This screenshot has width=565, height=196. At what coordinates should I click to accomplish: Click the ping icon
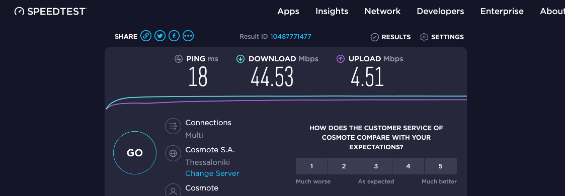coord(179,59)
